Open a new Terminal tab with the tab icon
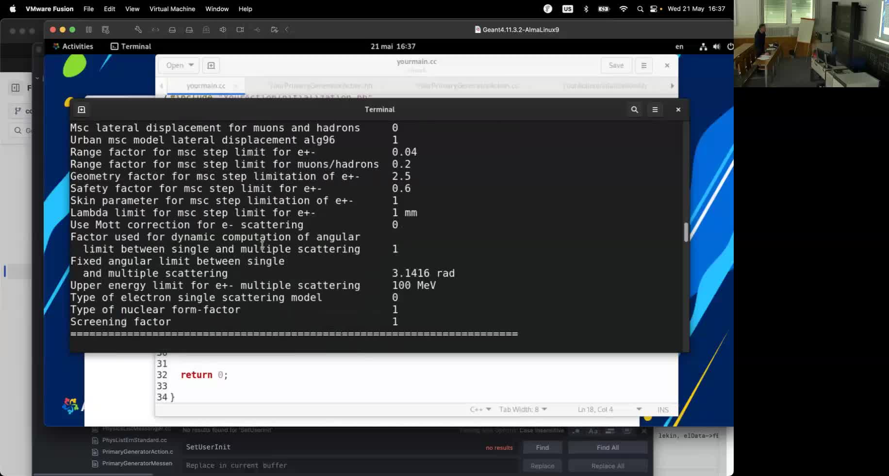This screenshot has width=889, height=476. click(x=81, y=110)
